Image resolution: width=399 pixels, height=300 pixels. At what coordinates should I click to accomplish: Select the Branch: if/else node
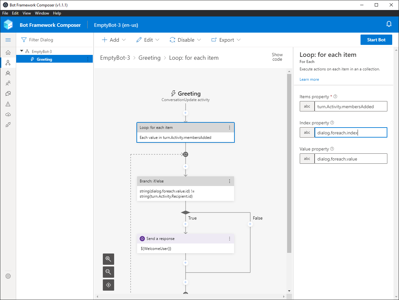pyautogui.click(x=186, y=189)
